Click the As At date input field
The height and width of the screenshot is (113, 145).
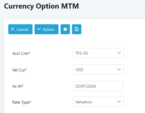(x=98, y=86)
